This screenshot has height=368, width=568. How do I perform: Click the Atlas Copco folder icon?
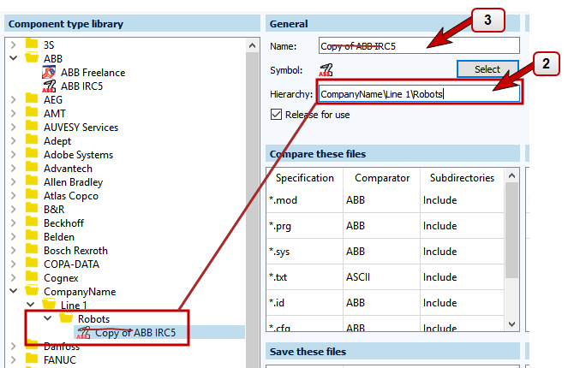click(32, 195)
